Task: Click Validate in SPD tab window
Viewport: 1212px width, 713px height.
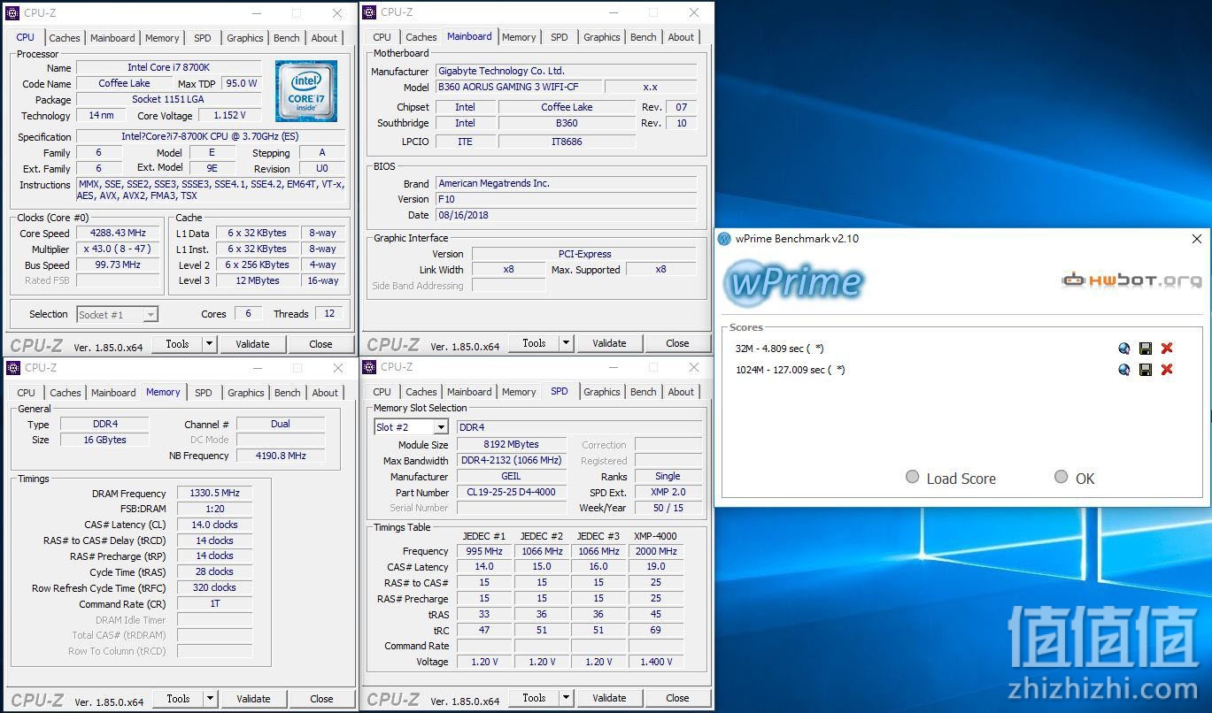Action: click(x=609, y=698)
